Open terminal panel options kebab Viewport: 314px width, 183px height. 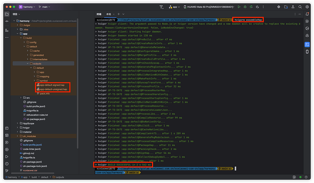295,14
